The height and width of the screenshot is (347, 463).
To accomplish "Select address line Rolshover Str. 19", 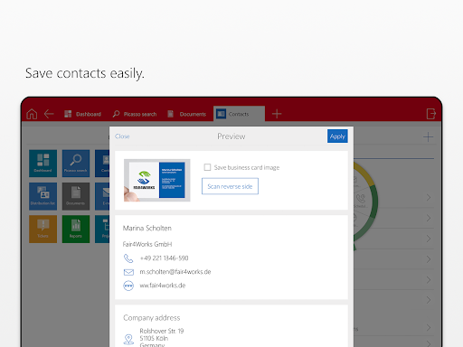I will [x=162, y=331].
